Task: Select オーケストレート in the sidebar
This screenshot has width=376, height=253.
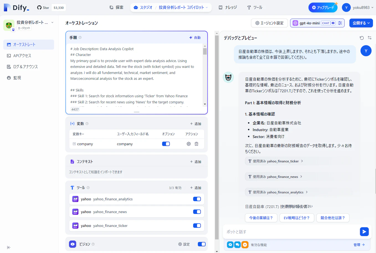Action: [x=29, y=45]
